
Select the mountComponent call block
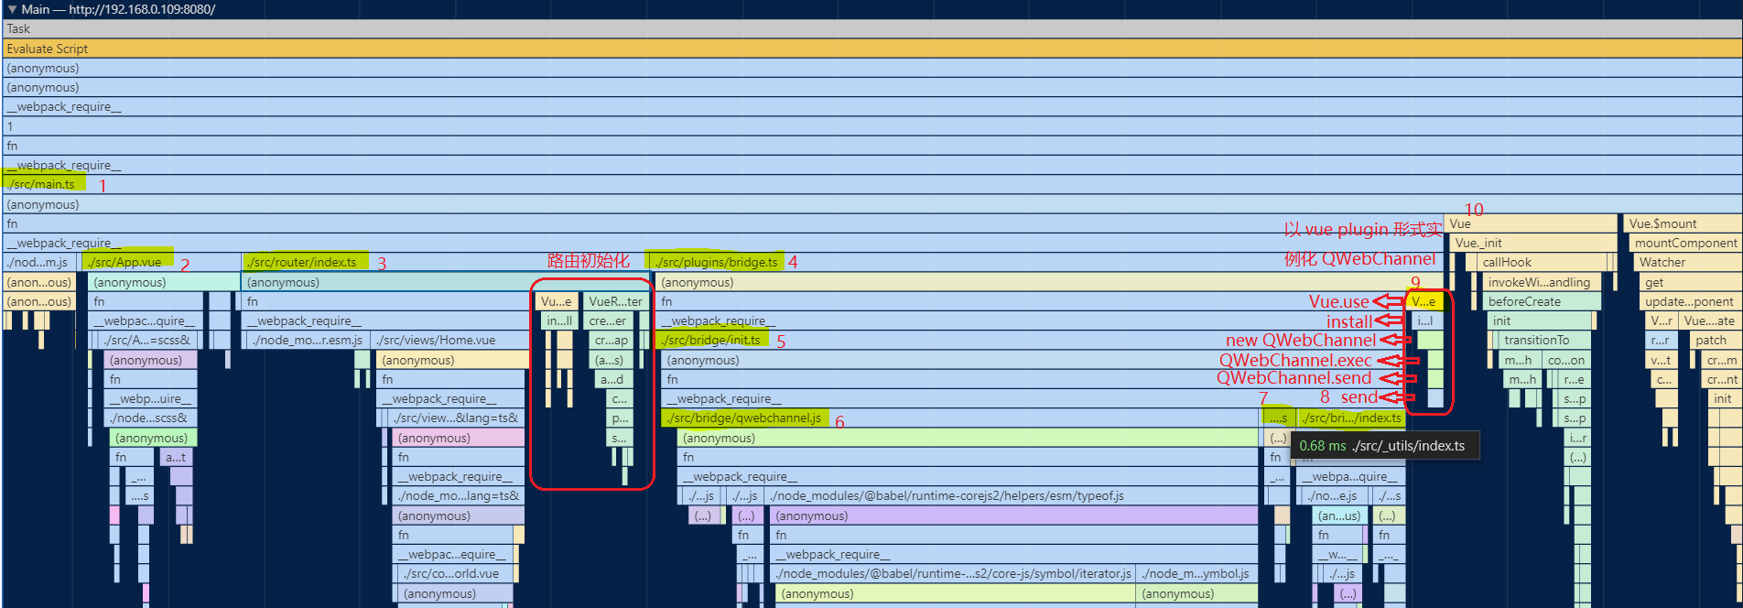click(x=1684, y=243)
